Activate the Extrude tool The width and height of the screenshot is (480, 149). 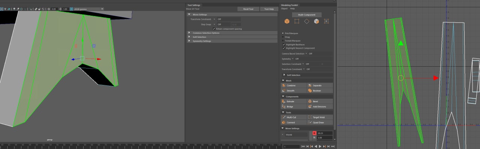click(294, 101)
